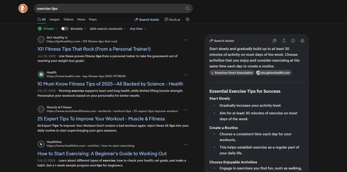This screenshot has height=172, width=347.
Task: Open Search Assist panel settings gear
Action: pos(302,41)
